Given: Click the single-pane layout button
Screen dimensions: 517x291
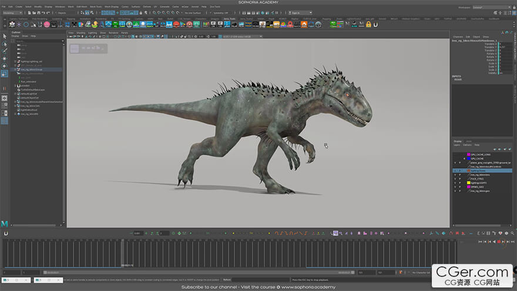Looking at the screenshot, I should [x=5, y=98].
